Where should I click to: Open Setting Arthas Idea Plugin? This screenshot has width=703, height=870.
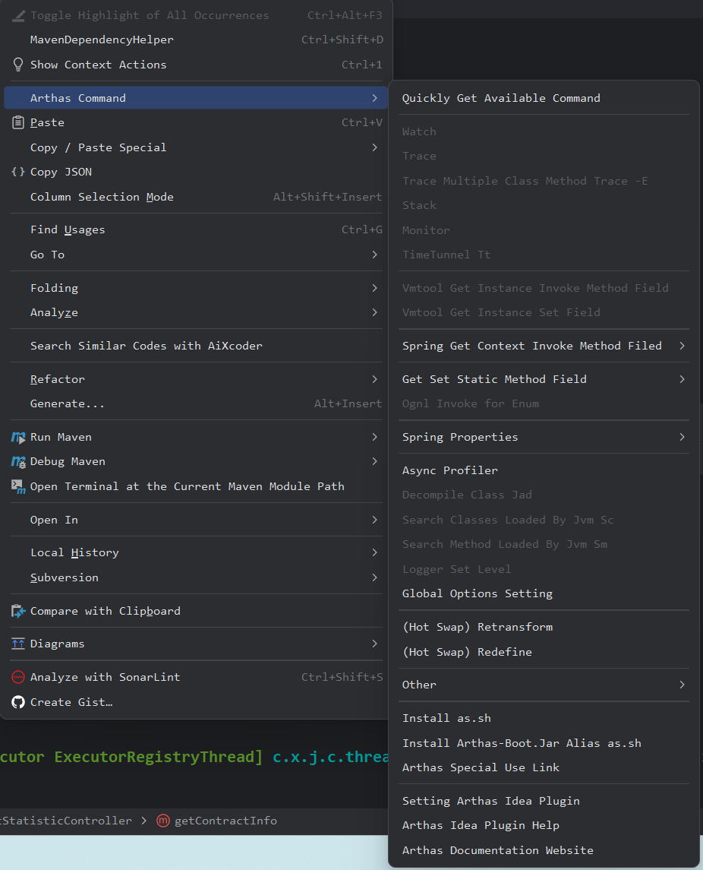point(544,801)
